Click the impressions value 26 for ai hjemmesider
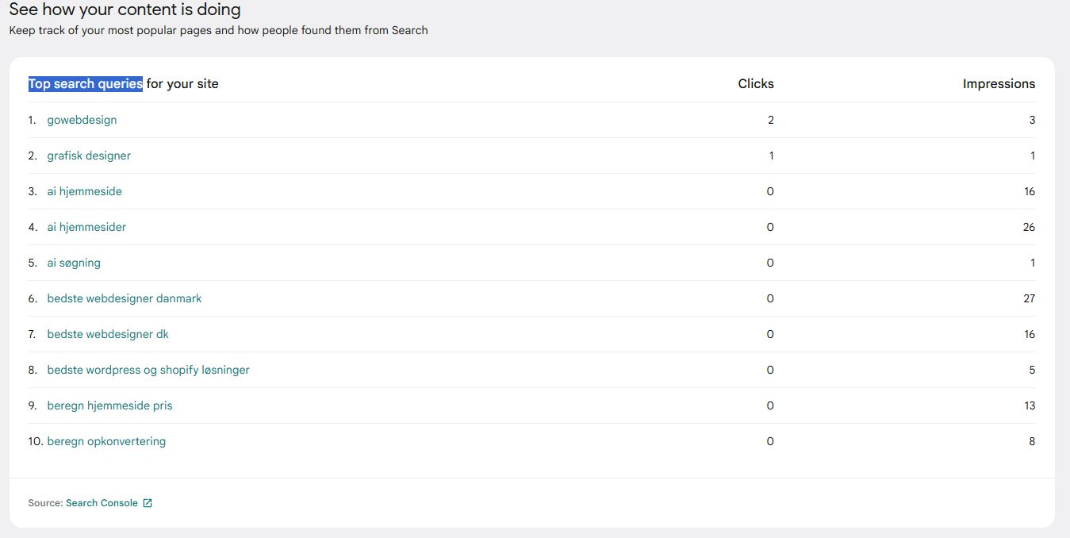Screen dimensions: 1070x538 pyautogui.click(x=1029, y=227)
